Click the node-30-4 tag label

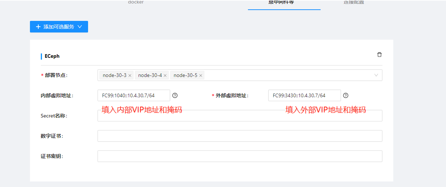(x=150, y=75)
